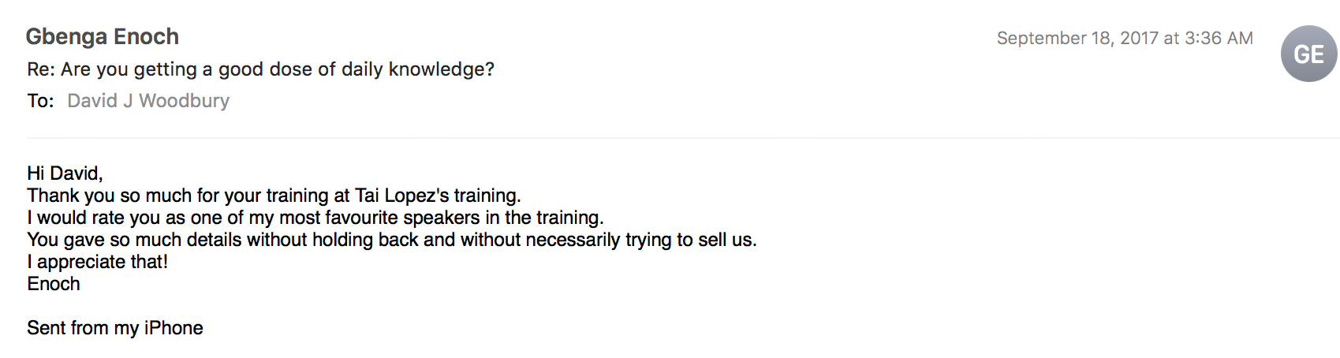Click the line starting "I would rate you"
Viewport: 1340px width, 358px height.
point(315,218)
